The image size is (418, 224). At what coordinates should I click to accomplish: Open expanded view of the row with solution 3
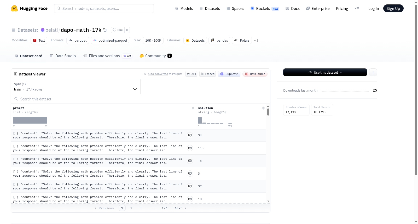(x=190, y=174)
